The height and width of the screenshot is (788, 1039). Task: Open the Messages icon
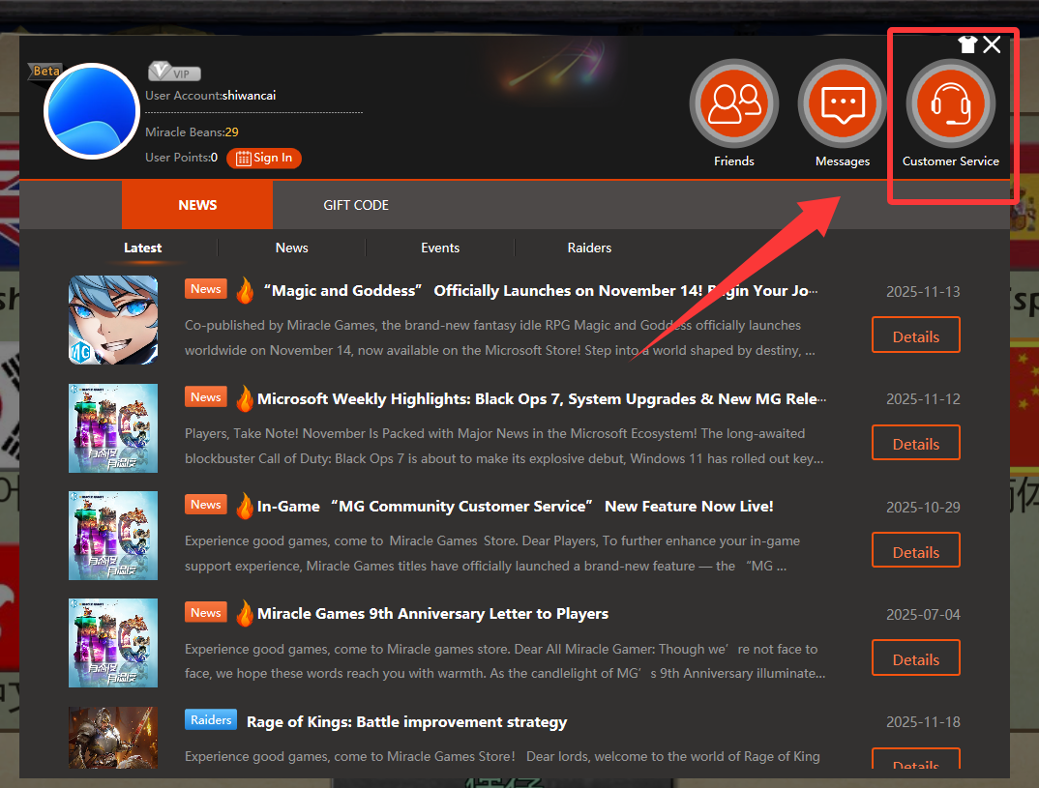coord(842,104)
